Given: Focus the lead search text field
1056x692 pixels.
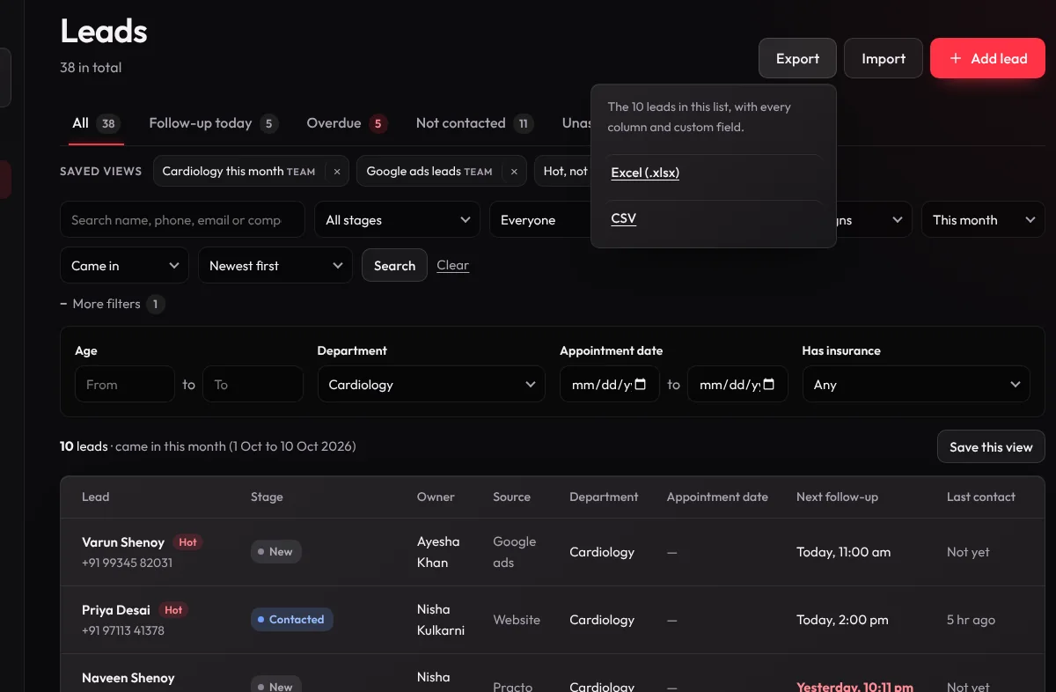Looking at the screenshot, I should click(182, 220).
